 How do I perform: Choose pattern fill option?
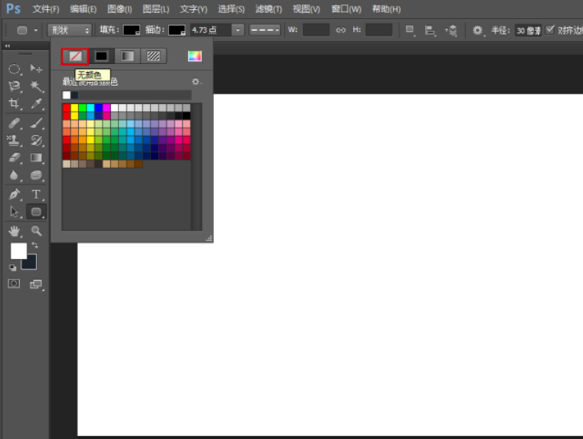(153, 56)
